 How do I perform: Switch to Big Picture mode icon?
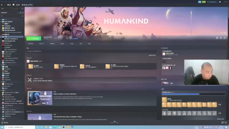220,2
